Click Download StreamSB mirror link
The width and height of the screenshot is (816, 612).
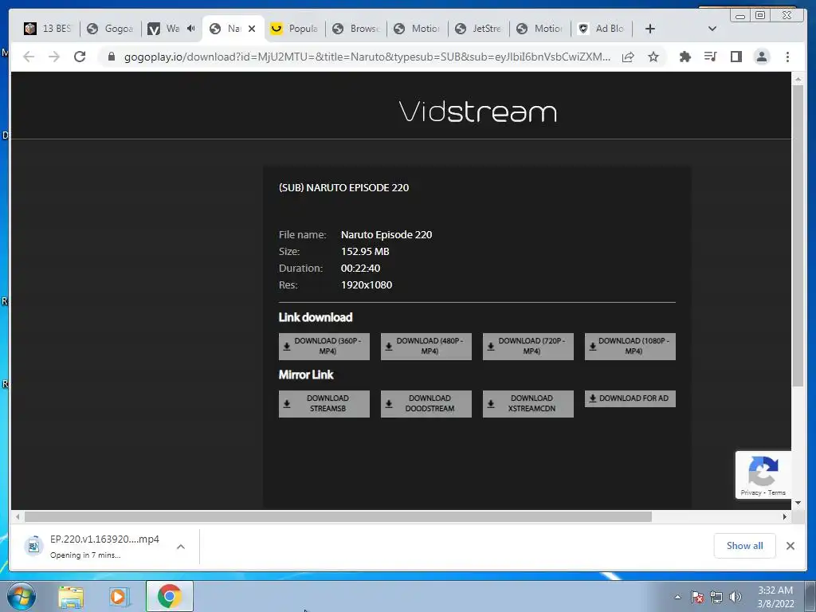[x=324, y=403]
